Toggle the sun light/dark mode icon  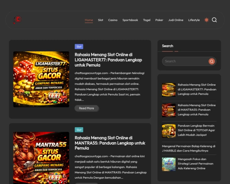coord(206,20)
